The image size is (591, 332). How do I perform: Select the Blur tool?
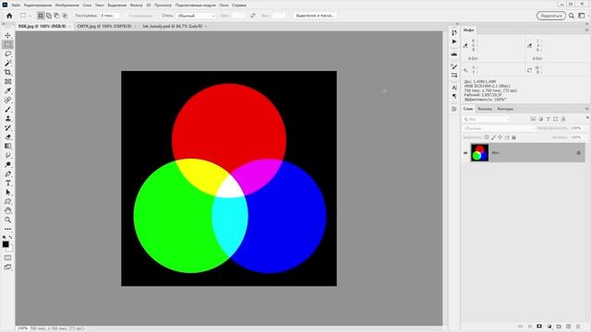tap(7, 155)
